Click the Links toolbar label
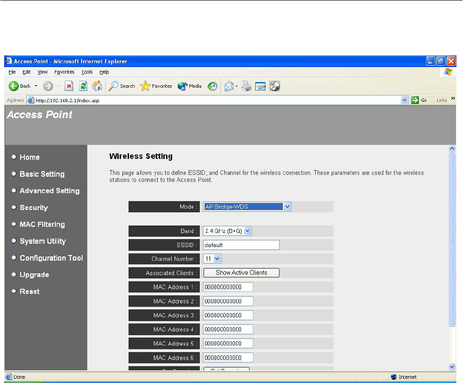This screenshot has width=463, height=383. point(442,100)
